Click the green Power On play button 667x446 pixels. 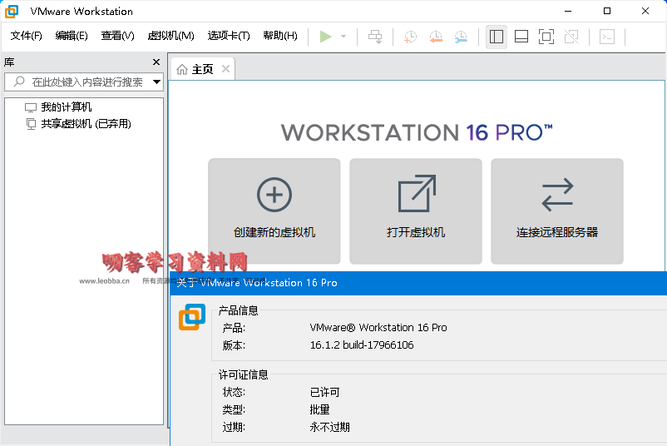325,37
